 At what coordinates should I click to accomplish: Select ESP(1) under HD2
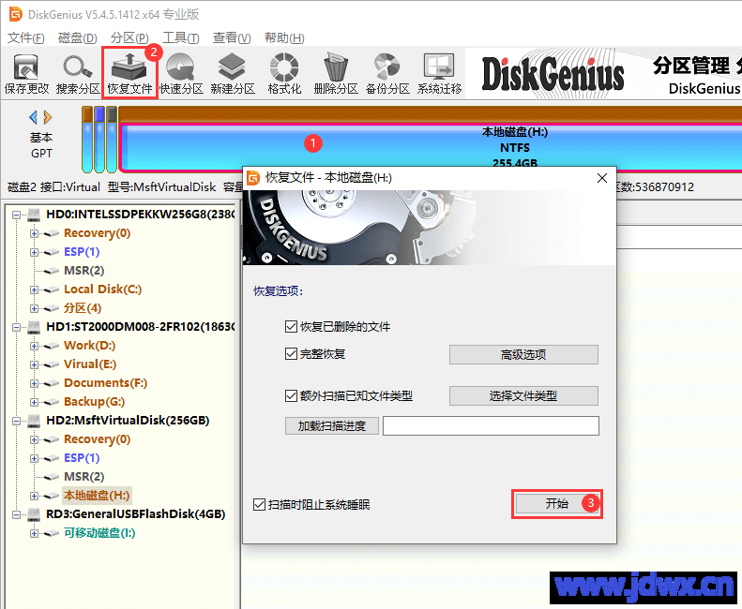(82, 458)
